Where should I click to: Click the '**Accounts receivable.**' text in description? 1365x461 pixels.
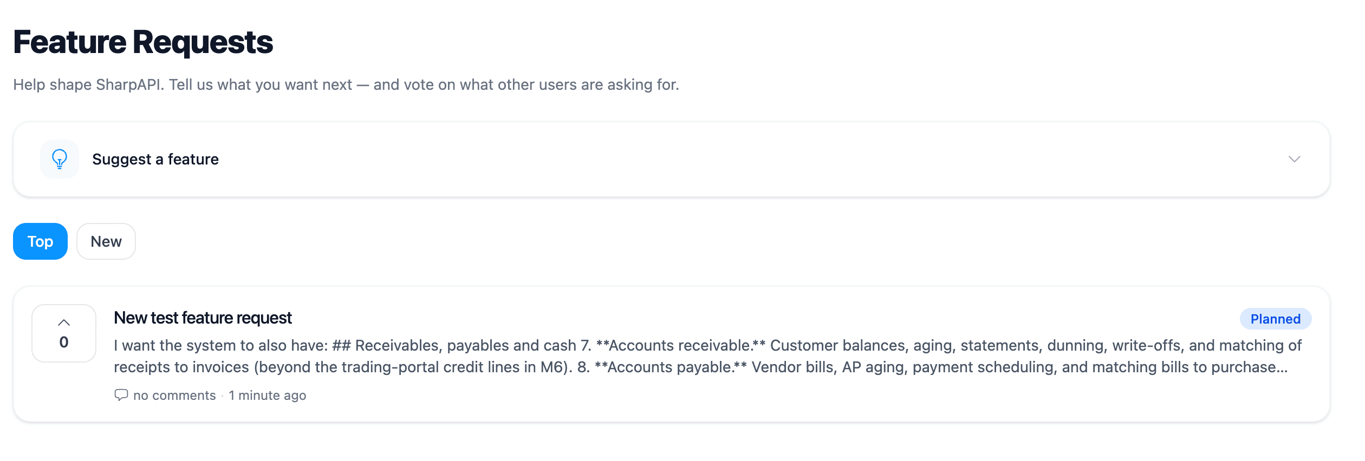pos(681,345)
